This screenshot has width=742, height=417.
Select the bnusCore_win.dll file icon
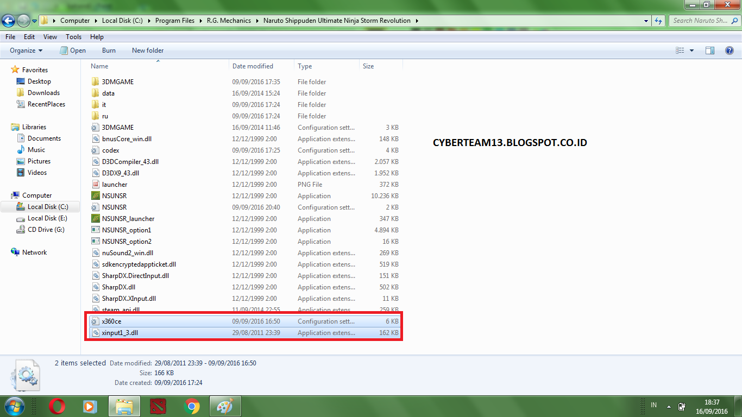pos(95,139)
